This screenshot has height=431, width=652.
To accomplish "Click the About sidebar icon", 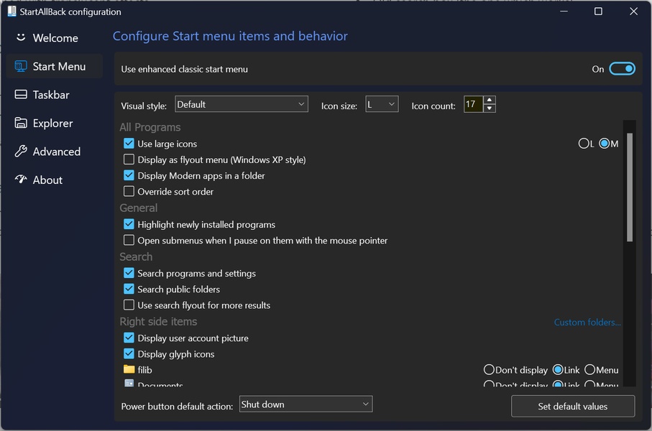I will pos(20,180).
